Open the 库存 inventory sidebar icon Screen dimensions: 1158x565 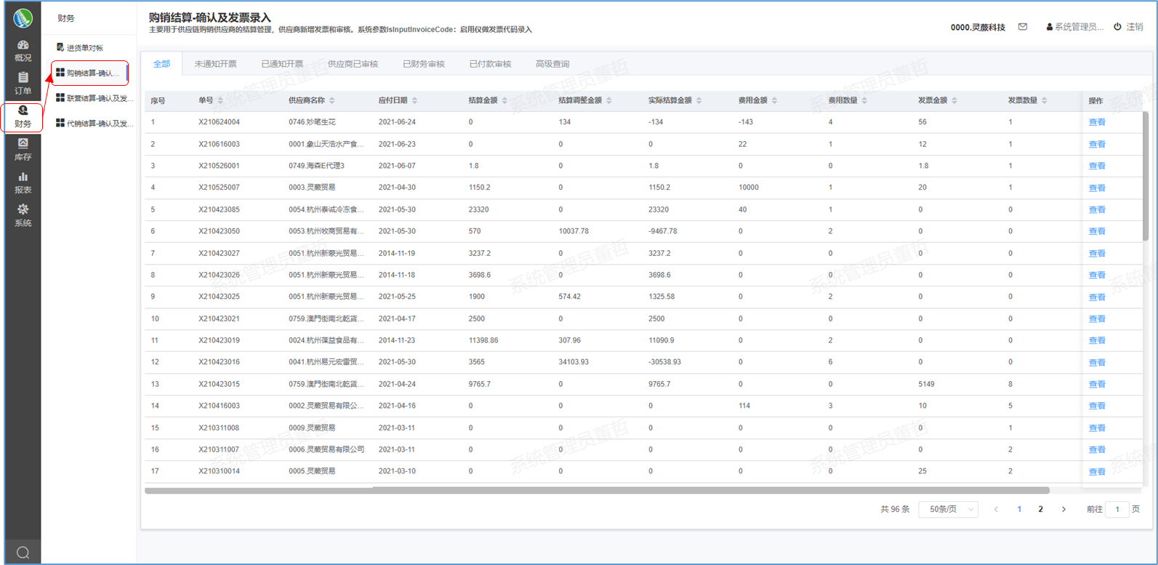(x=23, y=144)
